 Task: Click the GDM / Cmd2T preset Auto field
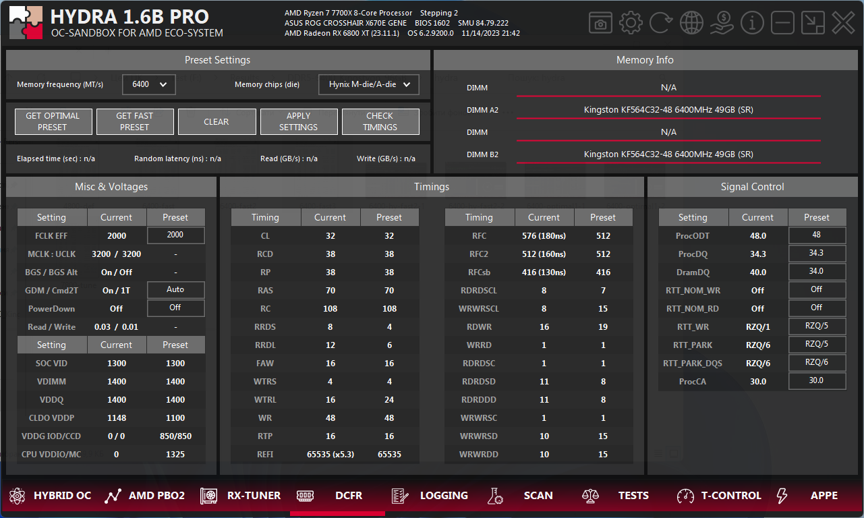[175, 290]
